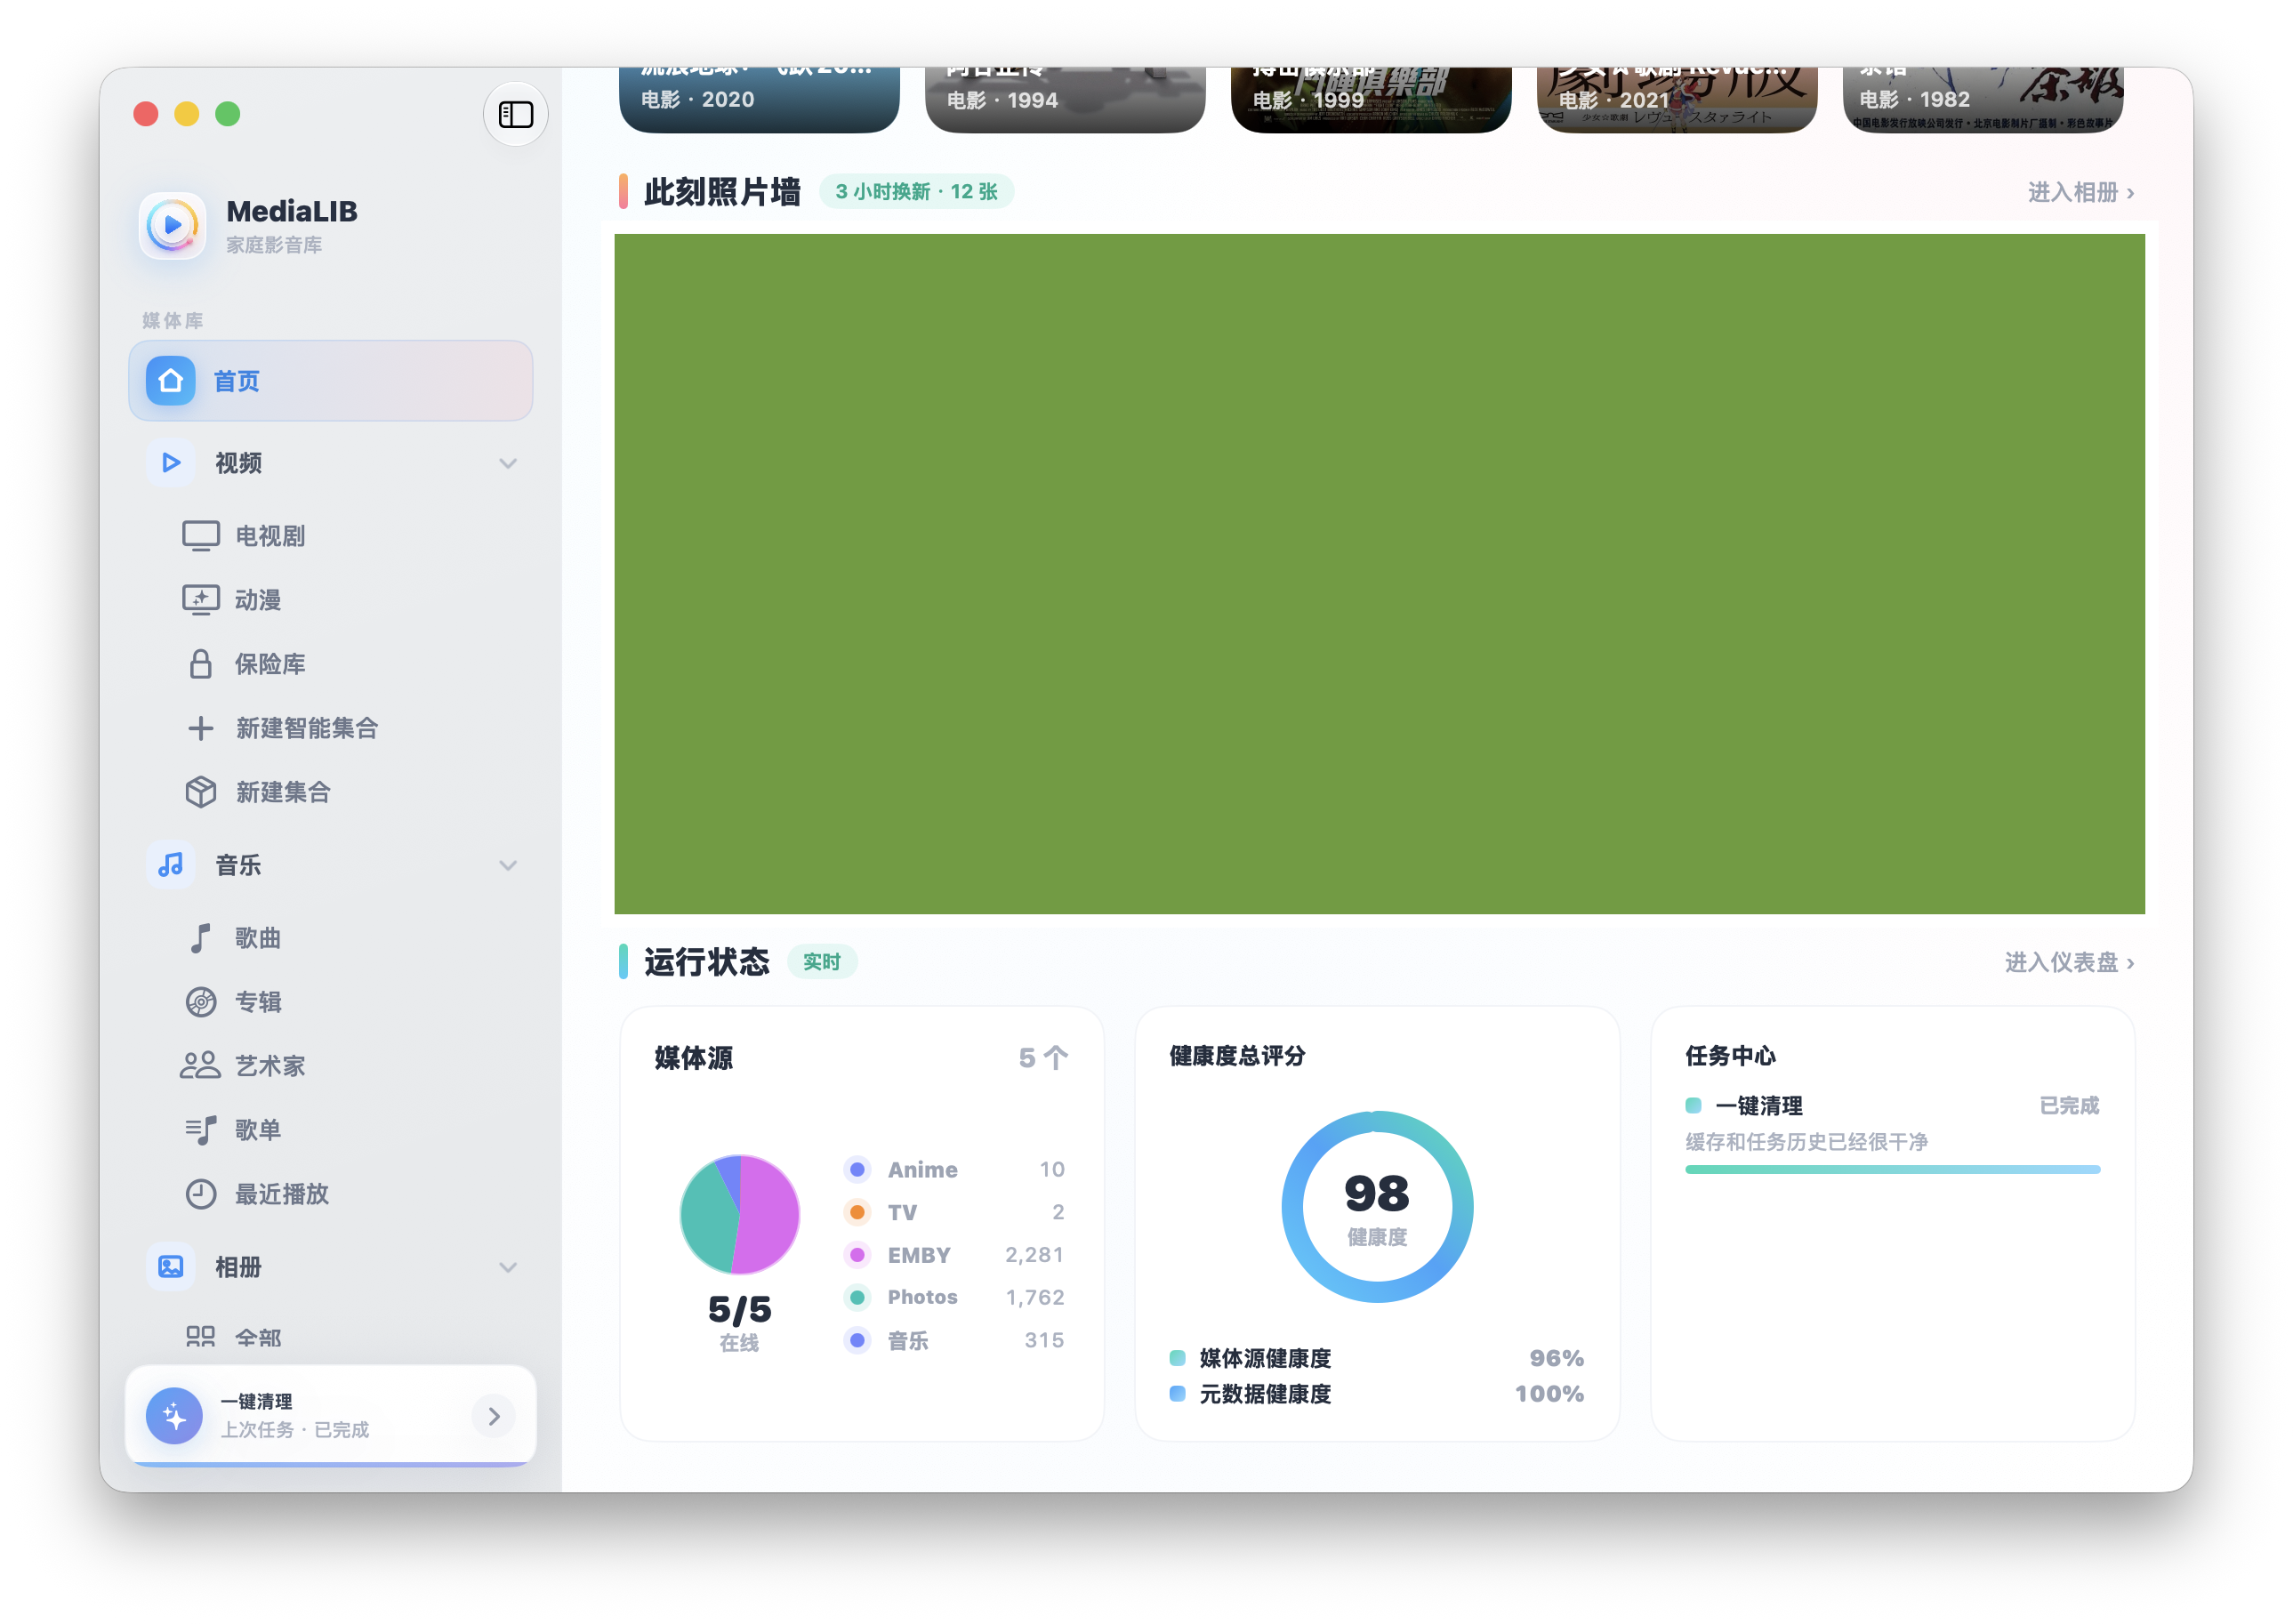This screenshot has width=2293, height=1624.
Task: Click the grid icon for 全部
Action: pos(200,1337)
